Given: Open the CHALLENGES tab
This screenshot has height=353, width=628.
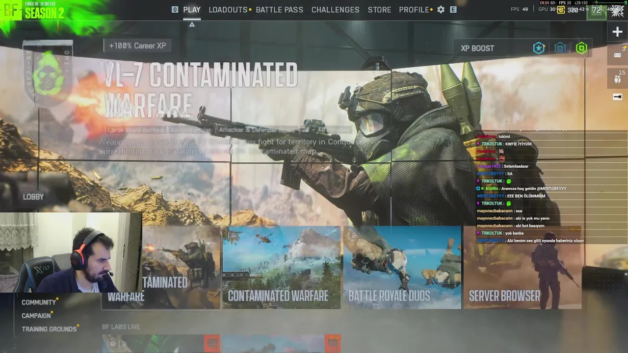Looking at the screenshot, I should 336,10.
